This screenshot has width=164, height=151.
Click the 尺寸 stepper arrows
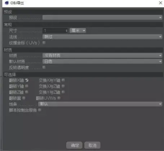pos(67,31)
